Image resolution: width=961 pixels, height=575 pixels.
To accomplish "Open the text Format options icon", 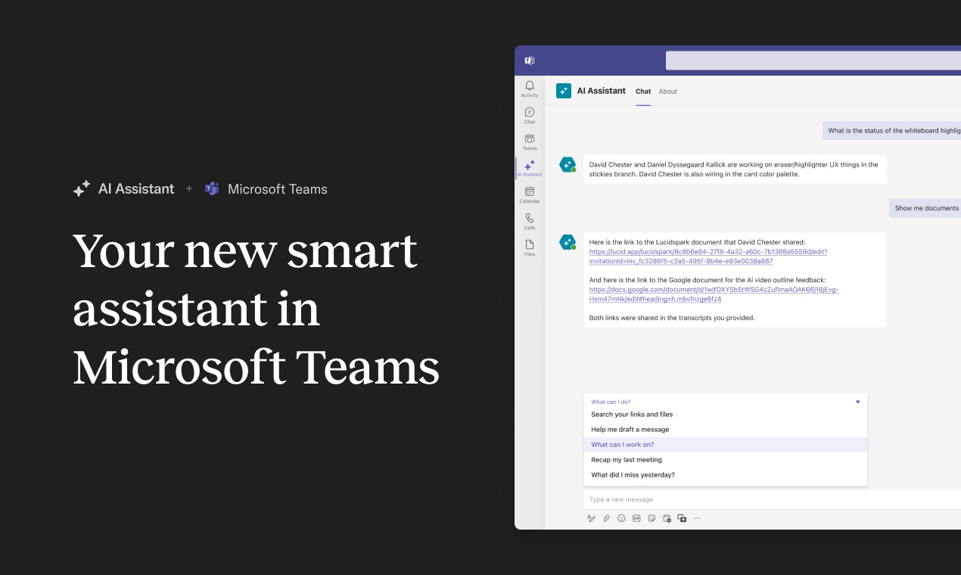I will coord(591,518).
